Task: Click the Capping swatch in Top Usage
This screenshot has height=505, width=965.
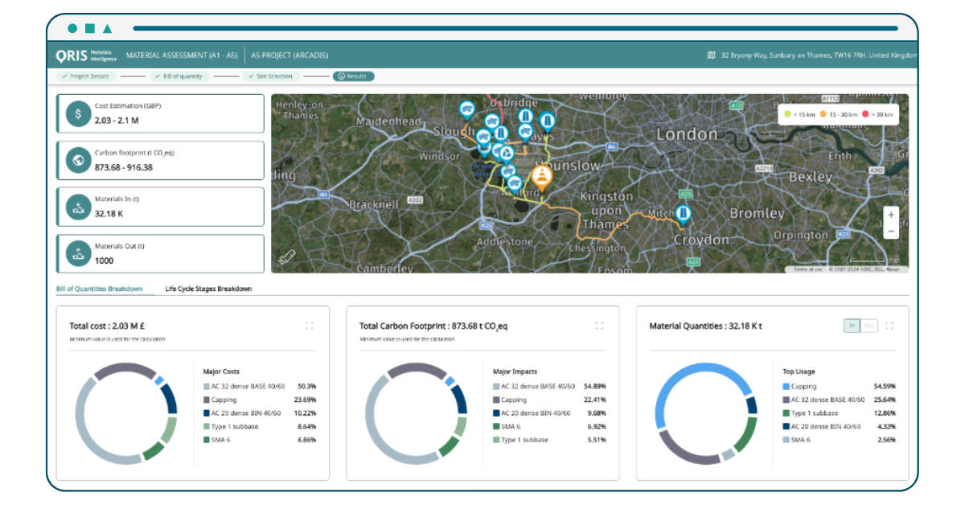Action: (786, 387)
